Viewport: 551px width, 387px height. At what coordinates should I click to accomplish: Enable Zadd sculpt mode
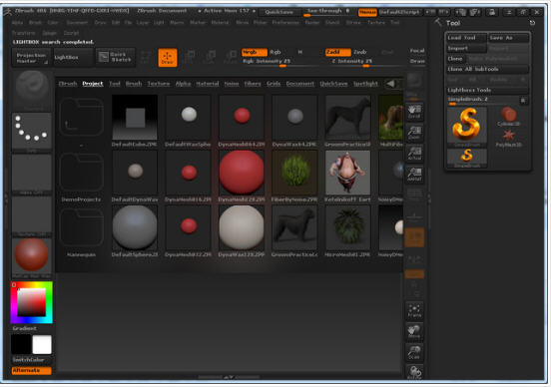(338, 52)
